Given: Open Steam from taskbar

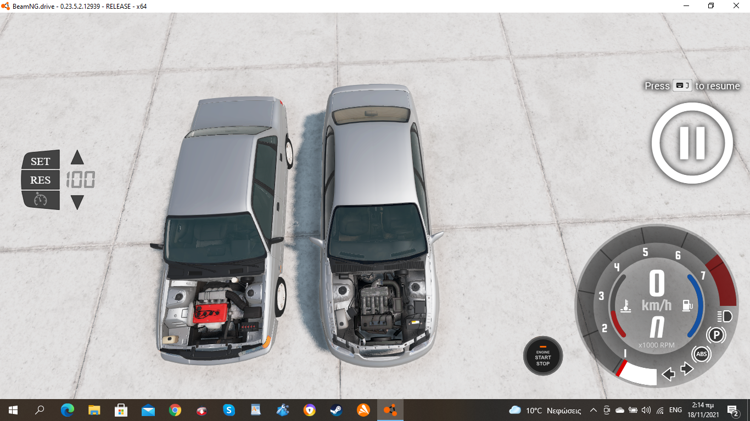Looking at the screenshot, I should (x=337, y=410).
